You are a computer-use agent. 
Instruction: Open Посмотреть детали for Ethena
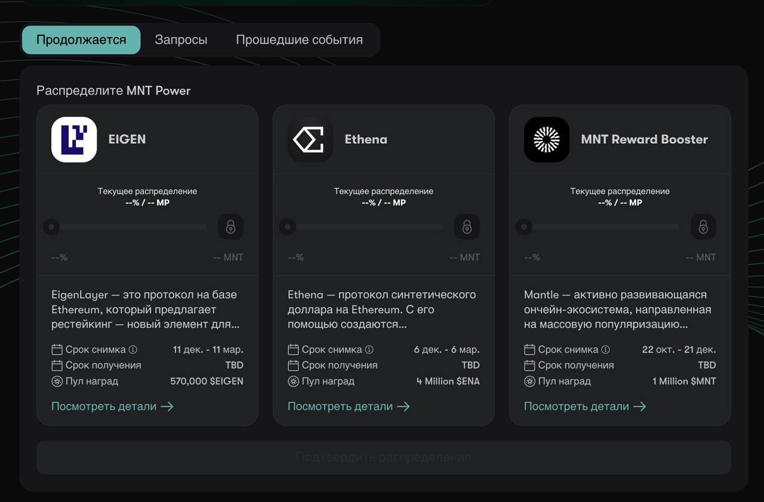click(x=349, y=406)
